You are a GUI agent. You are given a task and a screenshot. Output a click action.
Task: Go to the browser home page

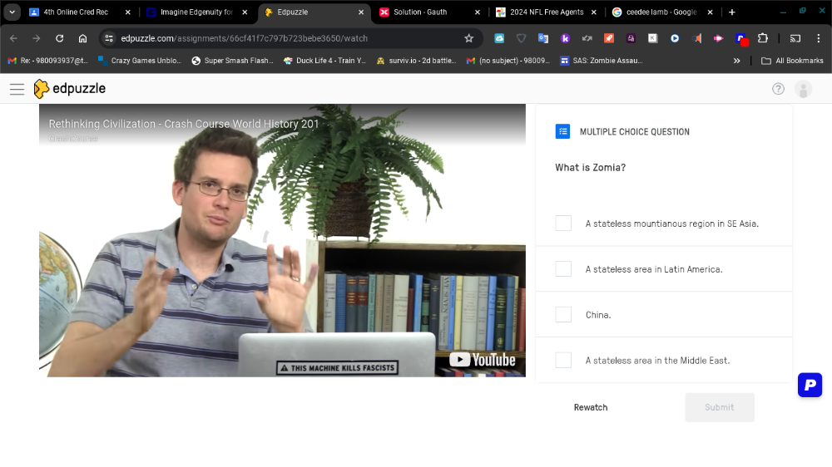pos(82,38)
